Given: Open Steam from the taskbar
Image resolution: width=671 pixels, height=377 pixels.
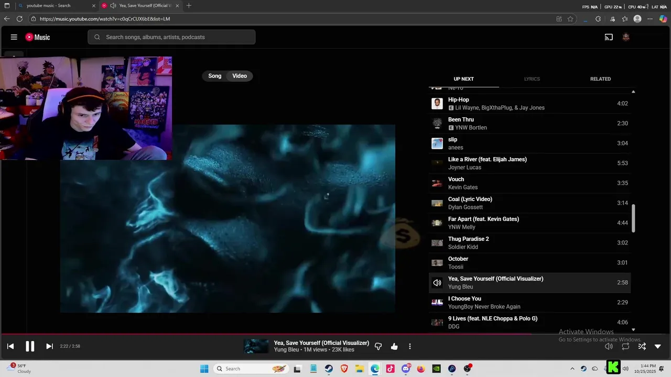Looking at the screenshot, I should [x=329, y=369].
